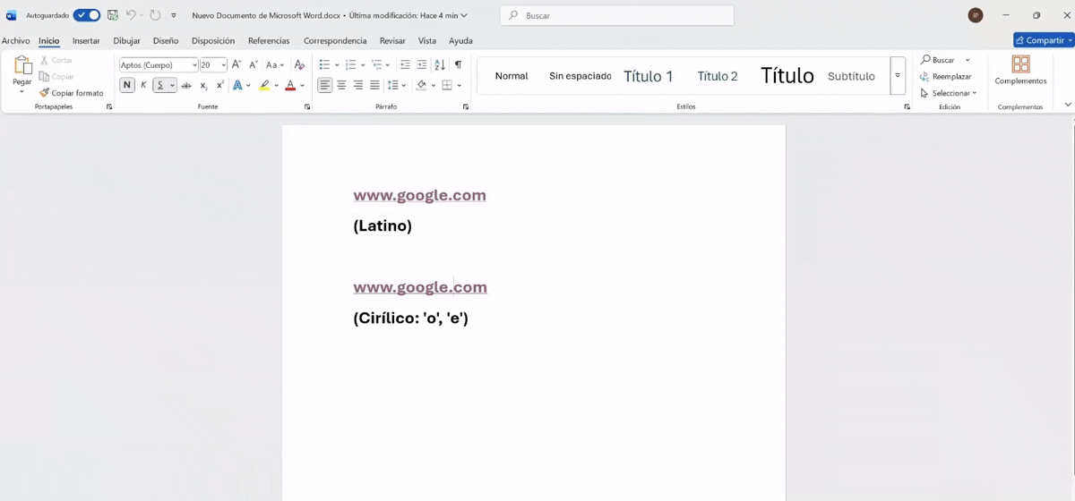Align text to the right

click(358, 86)
